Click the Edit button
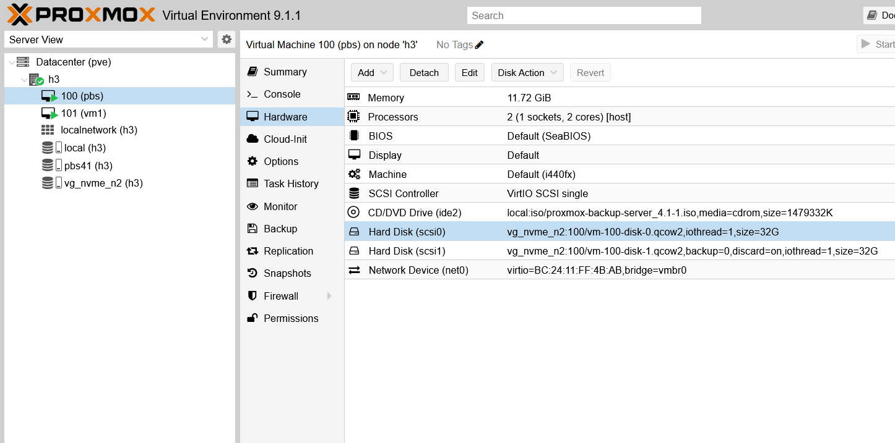Viewport: 895px width, 443px height. coord(470,72)
